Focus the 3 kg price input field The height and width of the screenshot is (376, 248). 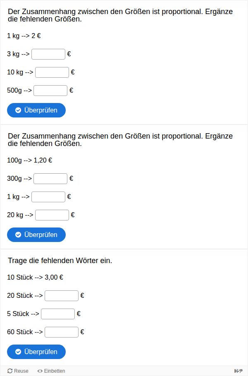click(48, 54)
